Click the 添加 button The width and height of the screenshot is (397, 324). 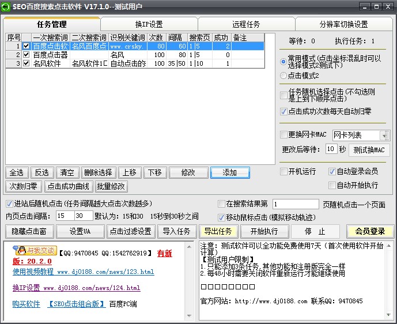(x=229, y=172)
